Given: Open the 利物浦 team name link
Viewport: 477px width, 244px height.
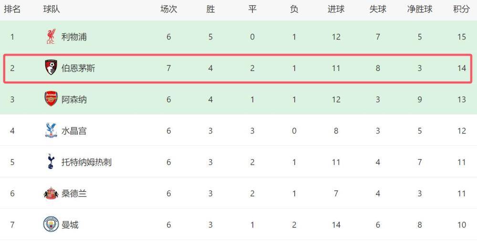Looking at the screenshot, I should tap(74, 37).
